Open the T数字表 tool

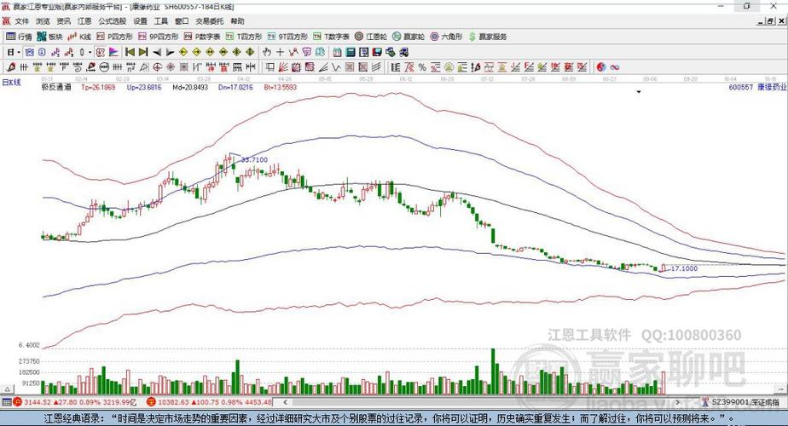click(x=331, y=37)
